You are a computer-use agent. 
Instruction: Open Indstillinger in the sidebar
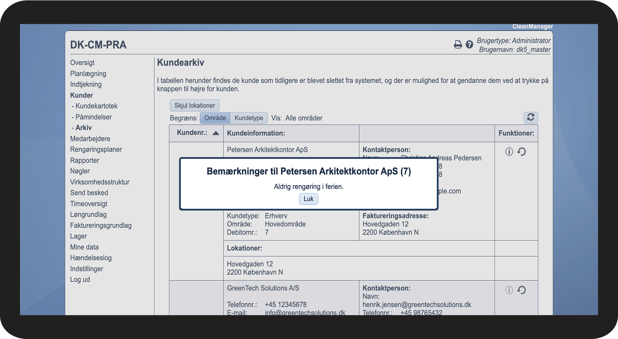click(x=86, y=269)
